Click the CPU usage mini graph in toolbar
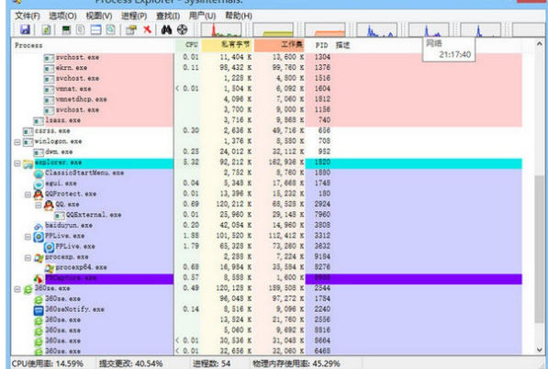 (x=221, y=29)
